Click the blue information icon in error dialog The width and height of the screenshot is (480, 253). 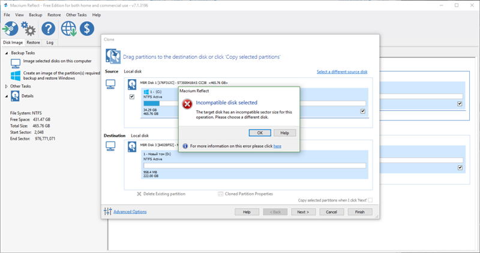click(x=185, y=146)
